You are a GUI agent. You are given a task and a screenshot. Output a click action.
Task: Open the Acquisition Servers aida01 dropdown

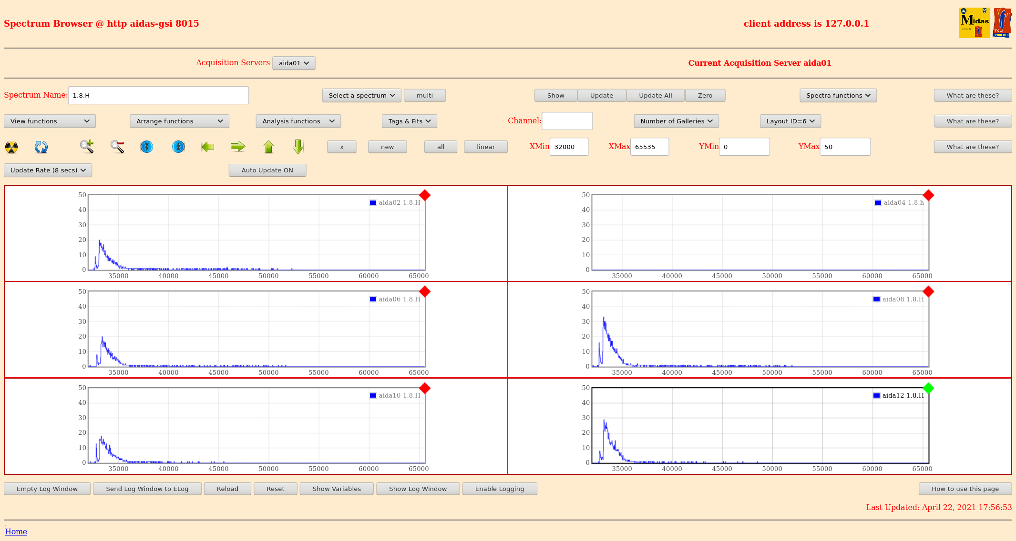coord(294,63)
